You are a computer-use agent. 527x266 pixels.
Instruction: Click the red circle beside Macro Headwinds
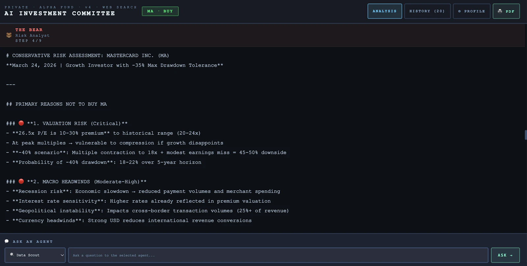point(21,181)
